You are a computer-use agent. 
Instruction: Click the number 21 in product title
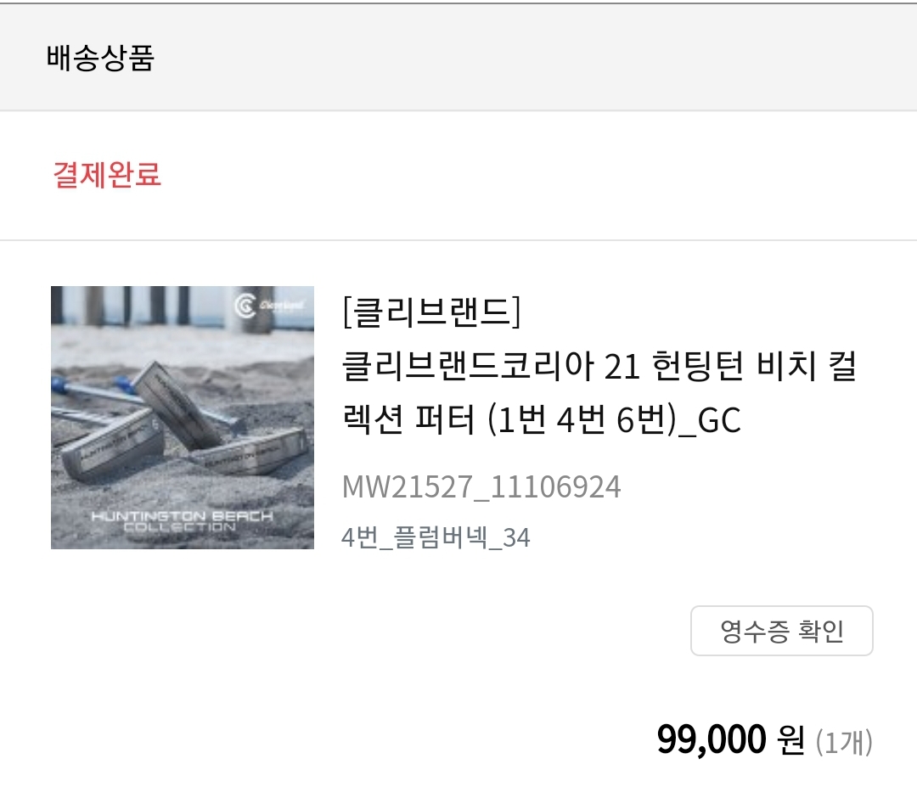click(x=621, y=367)
